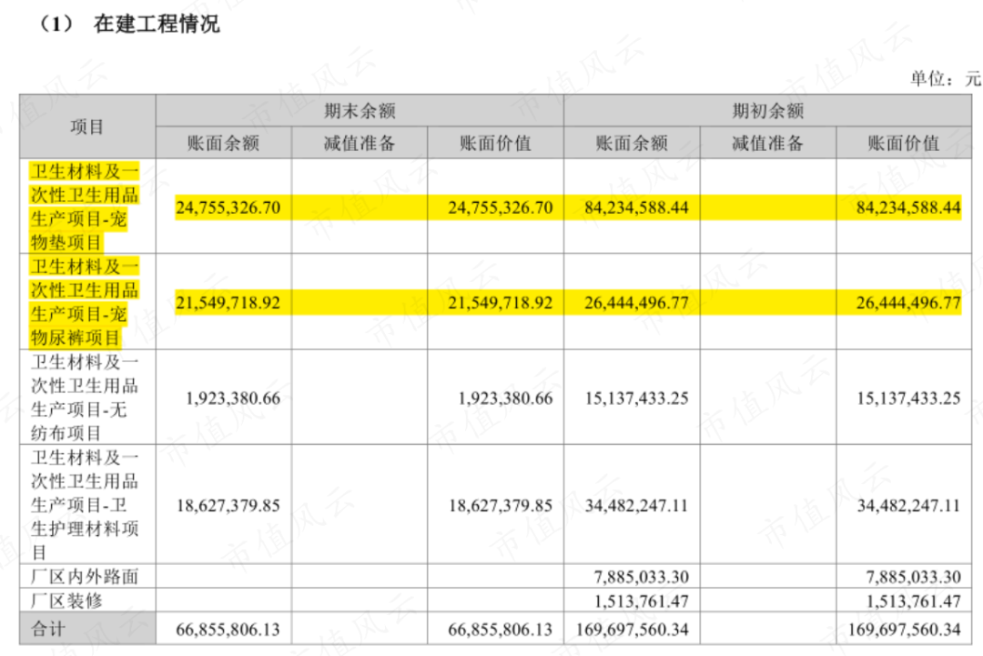Click the unit note 单位：元

(x=946, y=79)
